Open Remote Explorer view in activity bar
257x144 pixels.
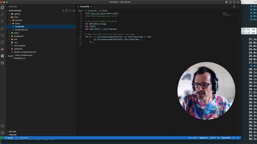pos(2,35)
